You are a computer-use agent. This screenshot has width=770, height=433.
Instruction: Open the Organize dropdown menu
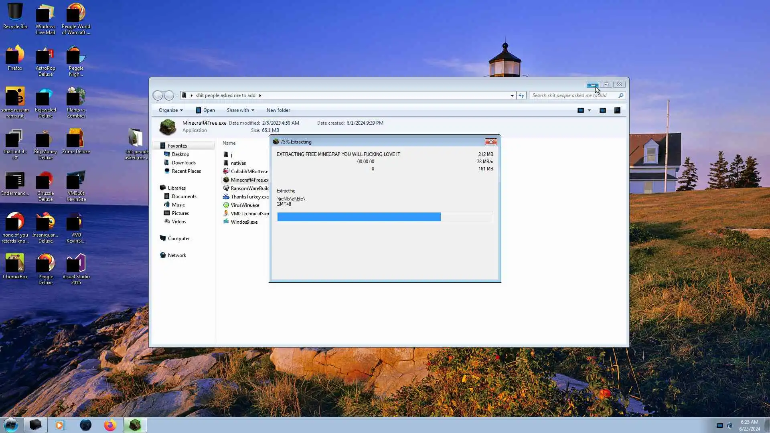click(x=170, y=110)
